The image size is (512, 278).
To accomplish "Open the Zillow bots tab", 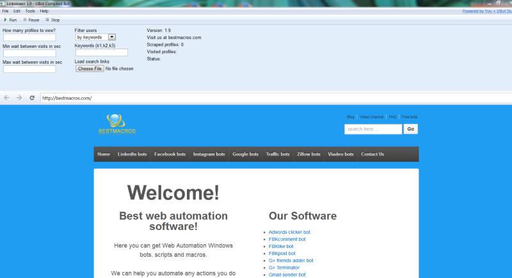I will coord(308,154).
